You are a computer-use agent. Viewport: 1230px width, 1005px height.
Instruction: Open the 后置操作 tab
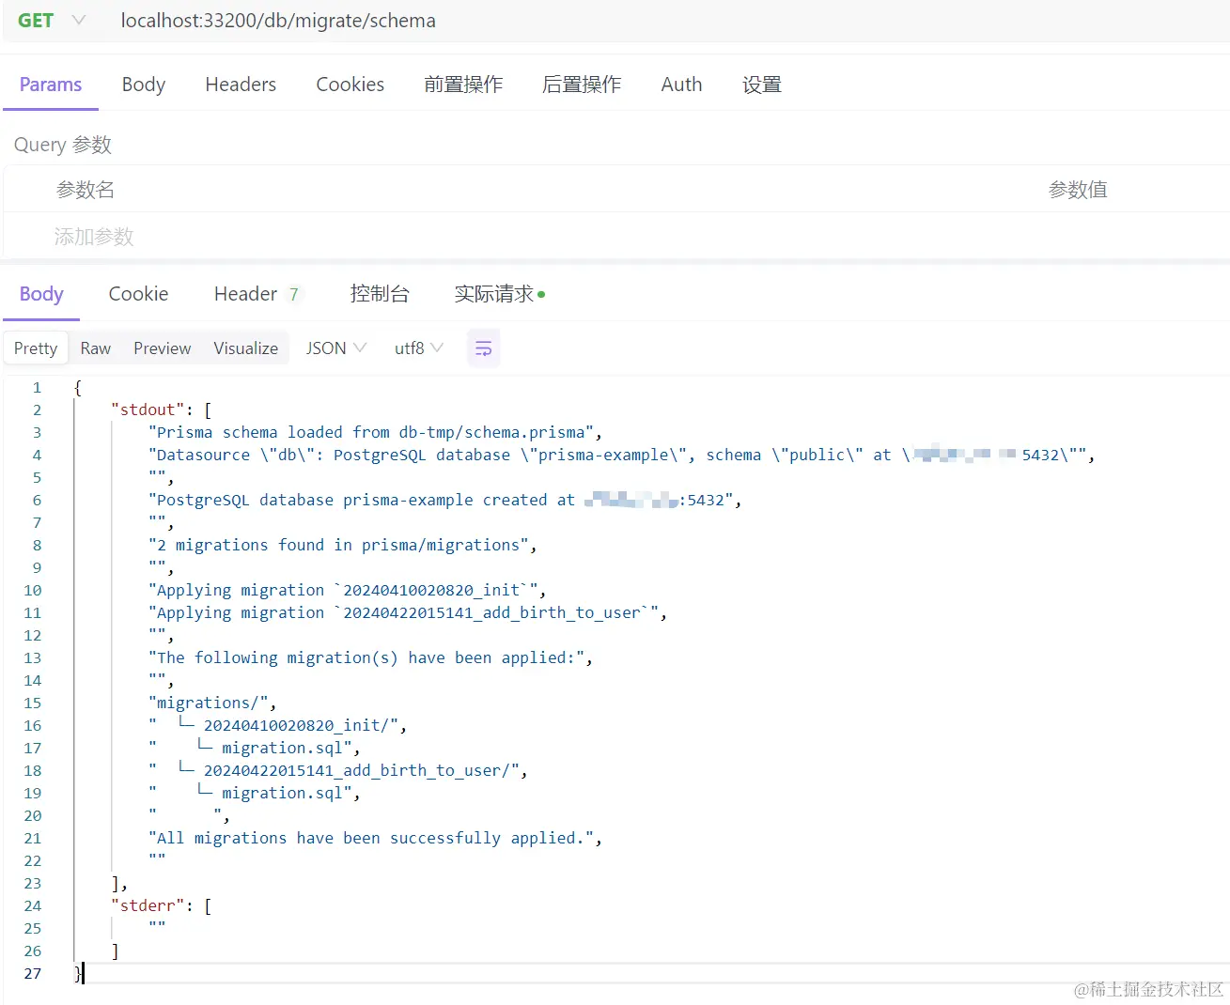[x=582, y=85]
